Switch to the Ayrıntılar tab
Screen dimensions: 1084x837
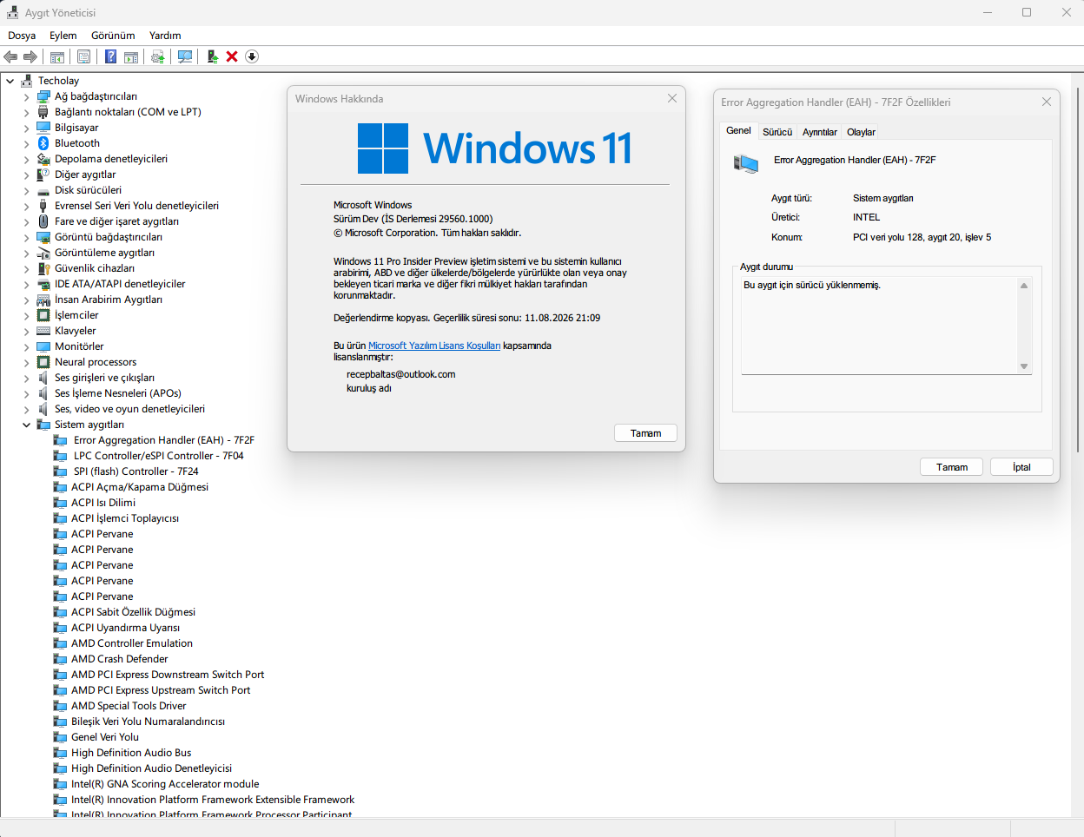[819, 132]
